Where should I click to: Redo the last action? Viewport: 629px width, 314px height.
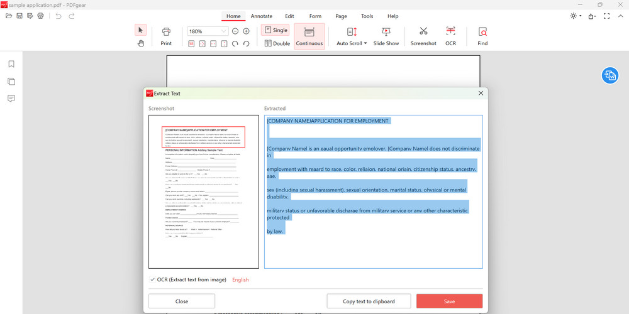click(x=72, y=16)
